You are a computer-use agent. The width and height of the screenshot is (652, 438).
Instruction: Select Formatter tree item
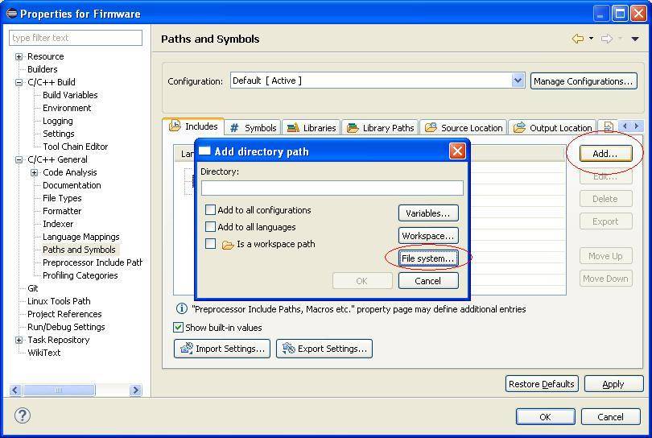62,211
